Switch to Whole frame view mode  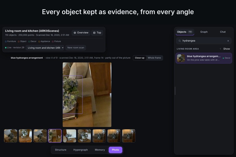154,58
